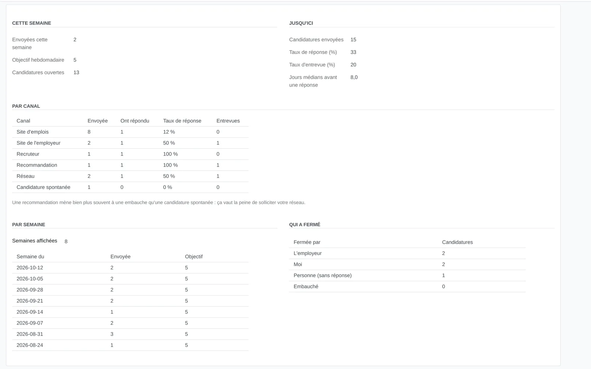This screenshot has width=591, height=369.
Task: Click the Envoyées cette semaine label
Action: coord(30,44)
